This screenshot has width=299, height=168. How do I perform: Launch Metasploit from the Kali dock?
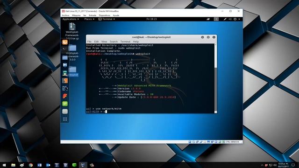65,65
